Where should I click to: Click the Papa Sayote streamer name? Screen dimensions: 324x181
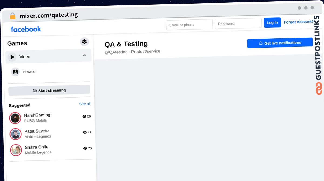coord(36,131)
